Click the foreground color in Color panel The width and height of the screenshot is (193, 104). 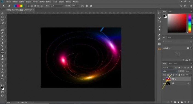point(164,16)
